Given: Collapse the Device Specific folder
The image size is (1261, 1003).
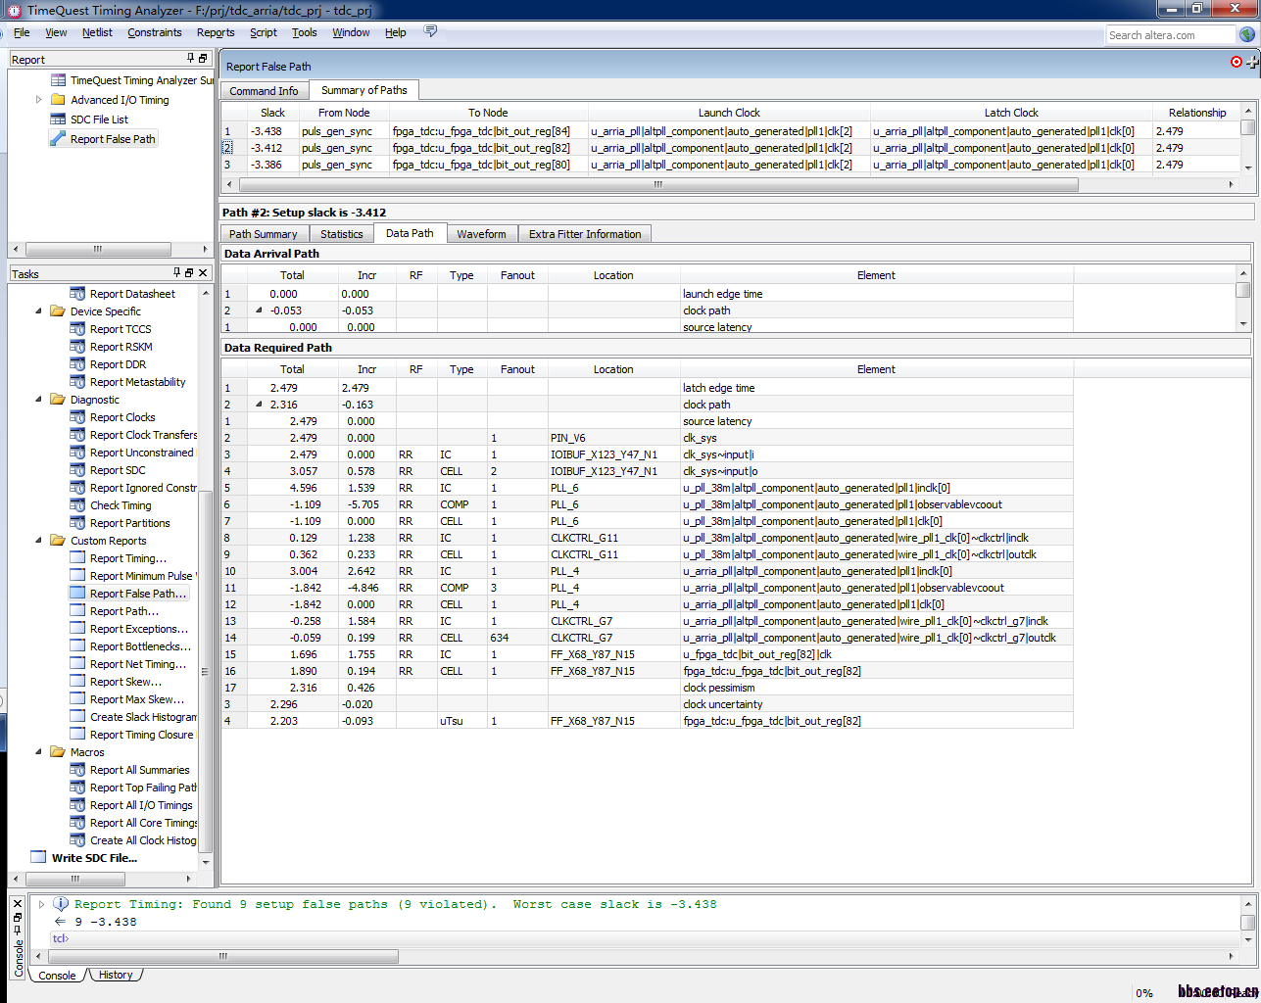Looking at the screenshot, I should point(39,311).
